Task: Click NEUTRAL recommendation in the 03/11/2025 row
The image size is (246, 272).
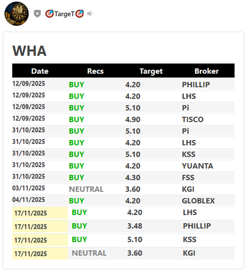Action: [86, 189]
